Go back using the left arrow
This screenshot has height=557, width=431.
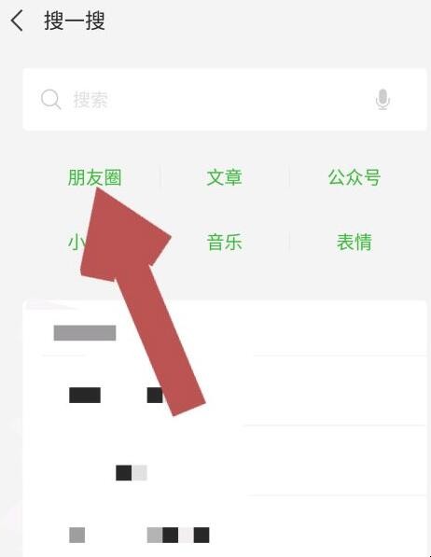(x=17, y=21)
